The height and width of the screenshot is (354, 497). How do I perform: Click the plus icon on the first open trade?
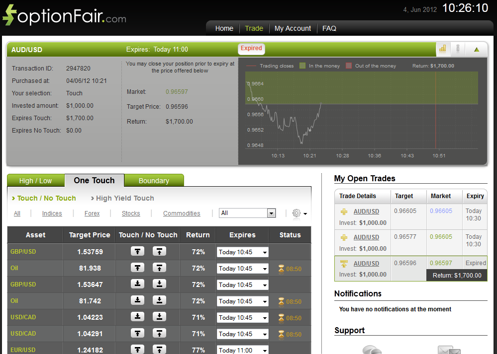(344, 212)
